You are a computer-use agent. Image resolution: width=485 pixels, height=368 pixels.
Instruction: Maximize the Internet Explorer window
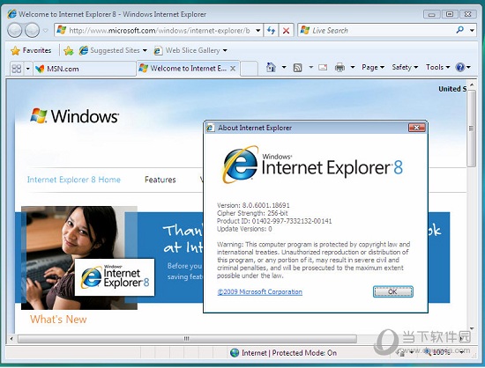tap(450, 14)
